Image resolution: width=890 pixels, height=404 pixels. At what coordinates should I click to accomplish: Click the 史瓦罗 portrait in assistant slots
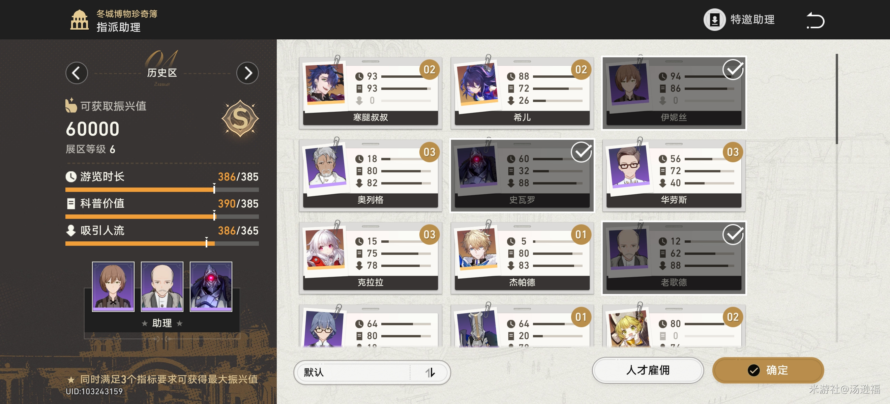tap(211, 287)
